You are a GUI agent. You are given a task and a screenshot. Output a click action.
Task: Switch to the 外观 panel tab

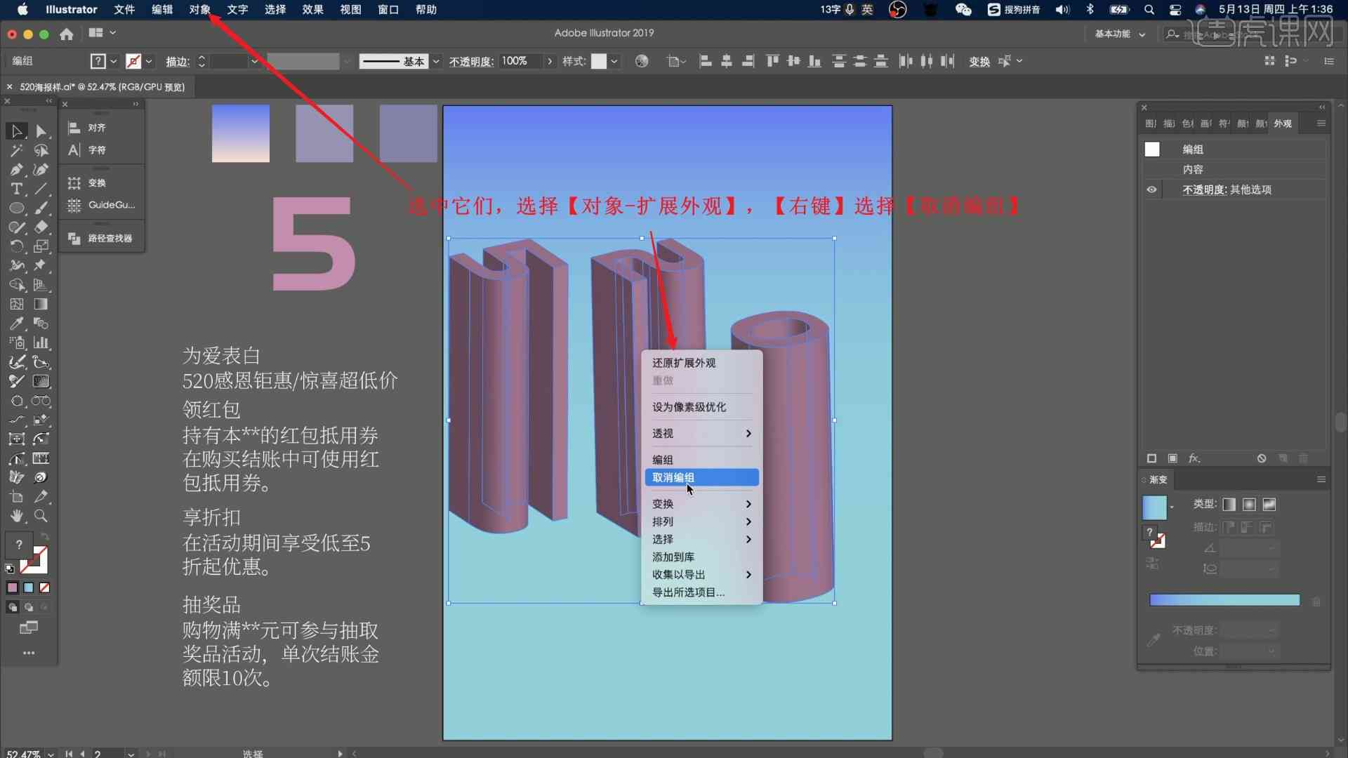[x=1283, y=124]
